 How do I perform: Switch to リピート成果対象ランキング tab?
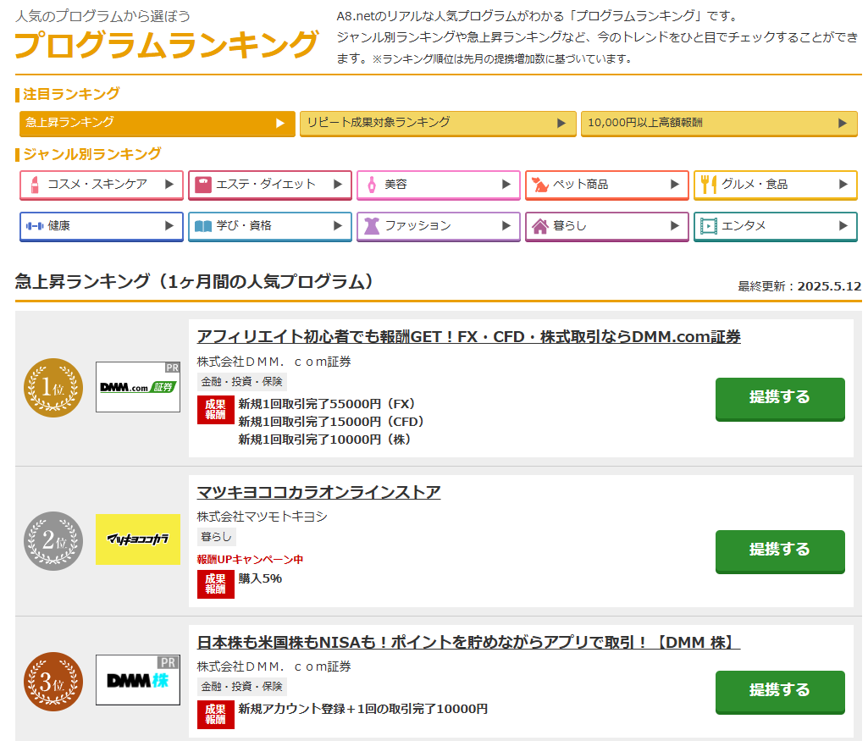point(438,124)
